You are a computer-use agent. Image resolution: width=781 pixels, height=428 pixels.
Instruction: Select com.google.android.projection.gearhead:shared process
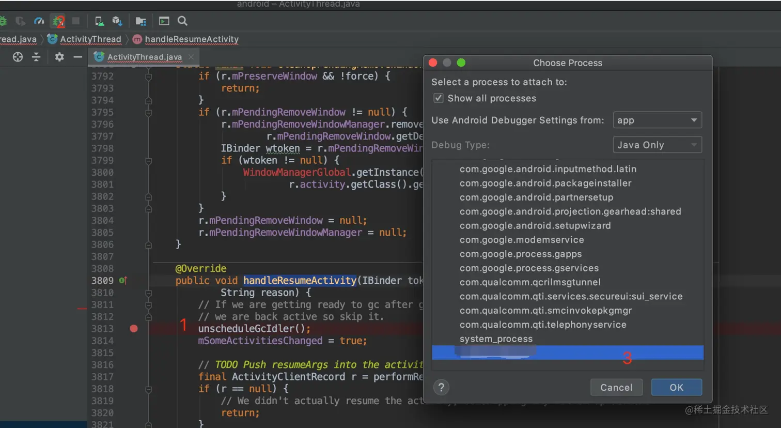568,211
